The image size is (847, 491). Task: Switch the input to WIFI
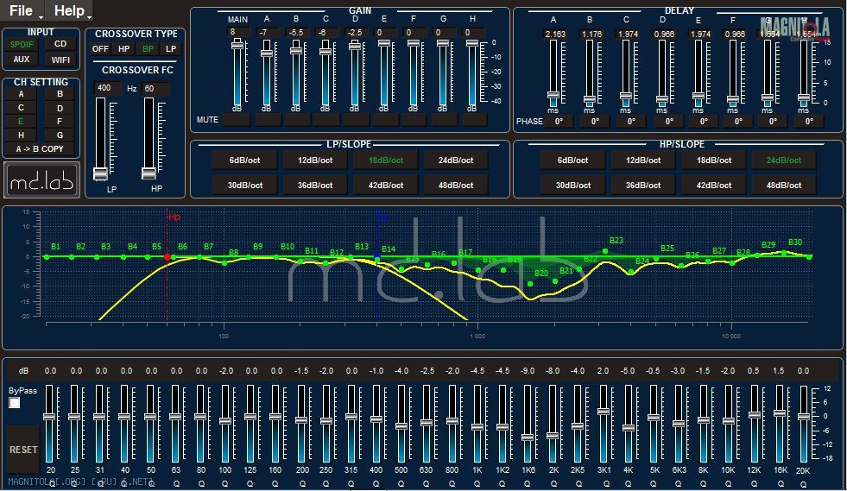(60, 60)
